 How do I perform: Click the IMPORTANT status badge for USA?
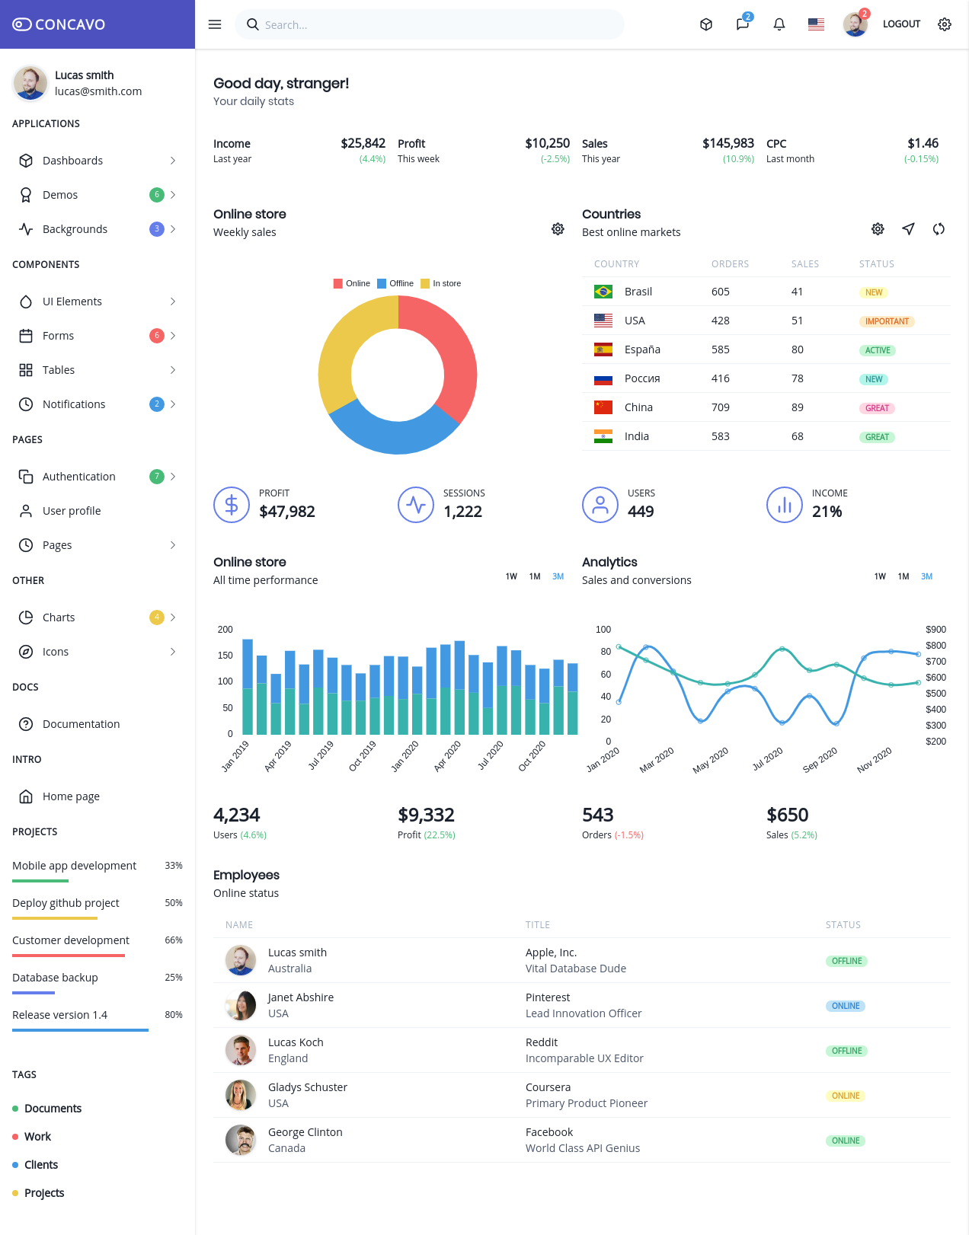pyautogui.click(x=887, y=321)
